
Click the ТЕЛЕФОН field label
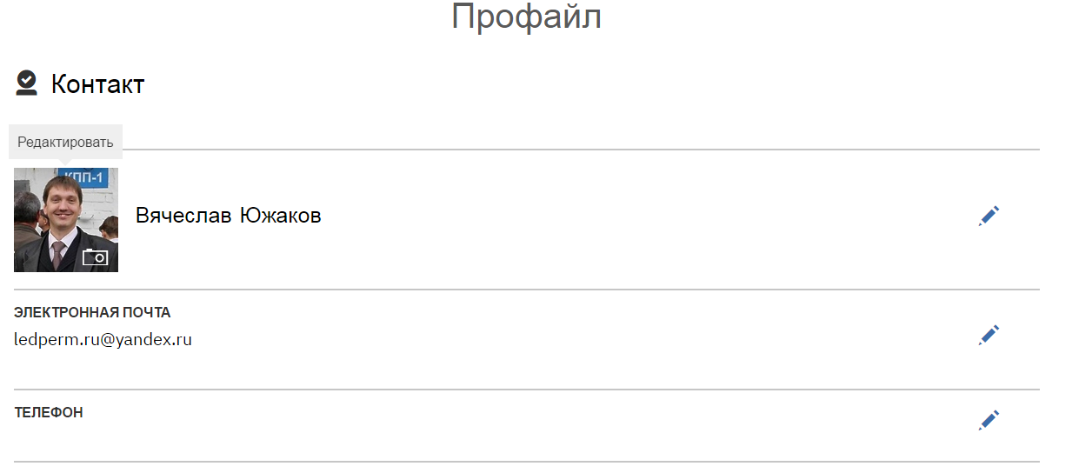(49, 412)
